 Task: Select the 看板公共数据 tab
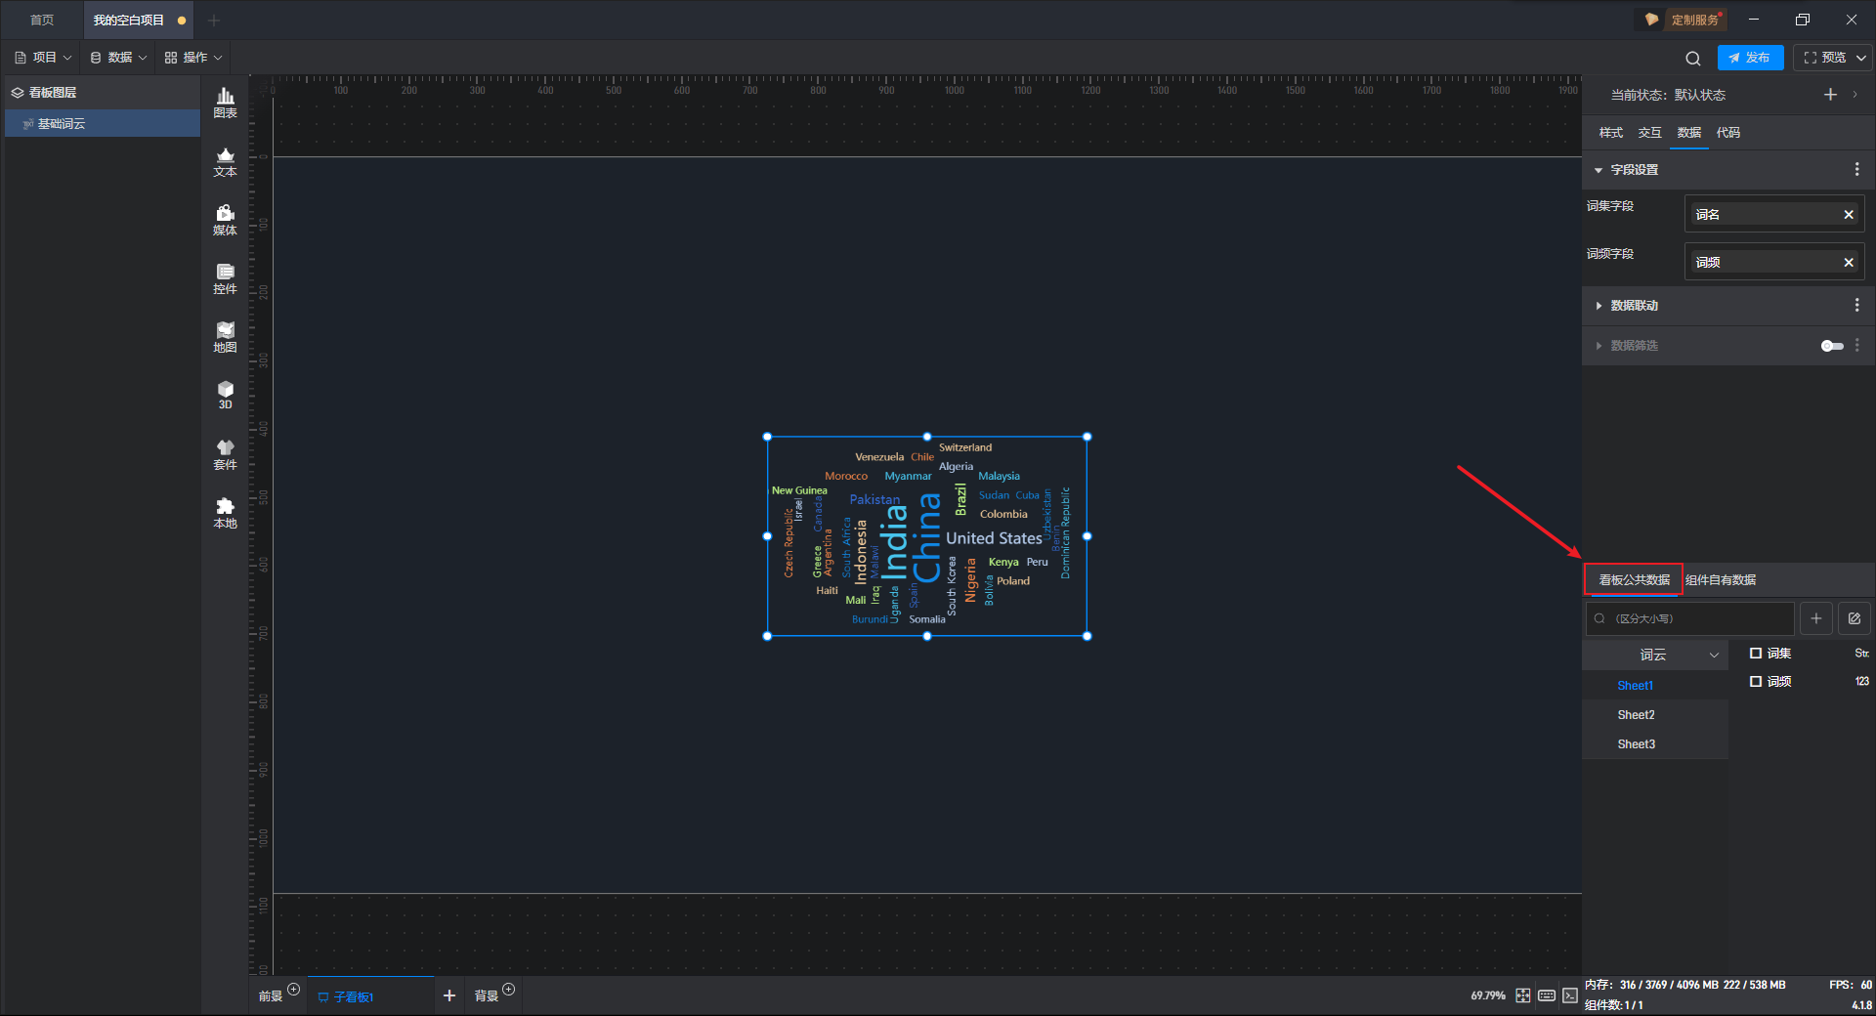[x=1634, y=580]
